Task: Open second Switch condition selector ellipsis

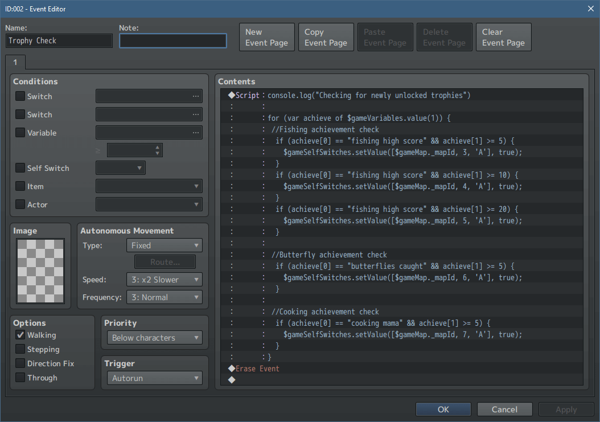Action: pyautogui.click(x=195, y=114)
